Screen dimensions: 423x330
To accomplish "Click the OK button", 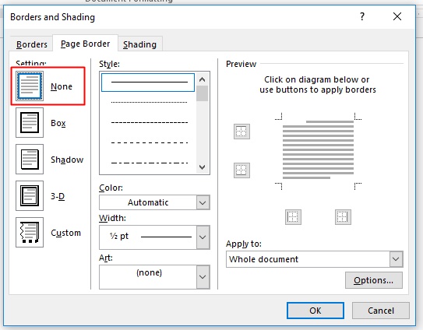I will point(315,311).
